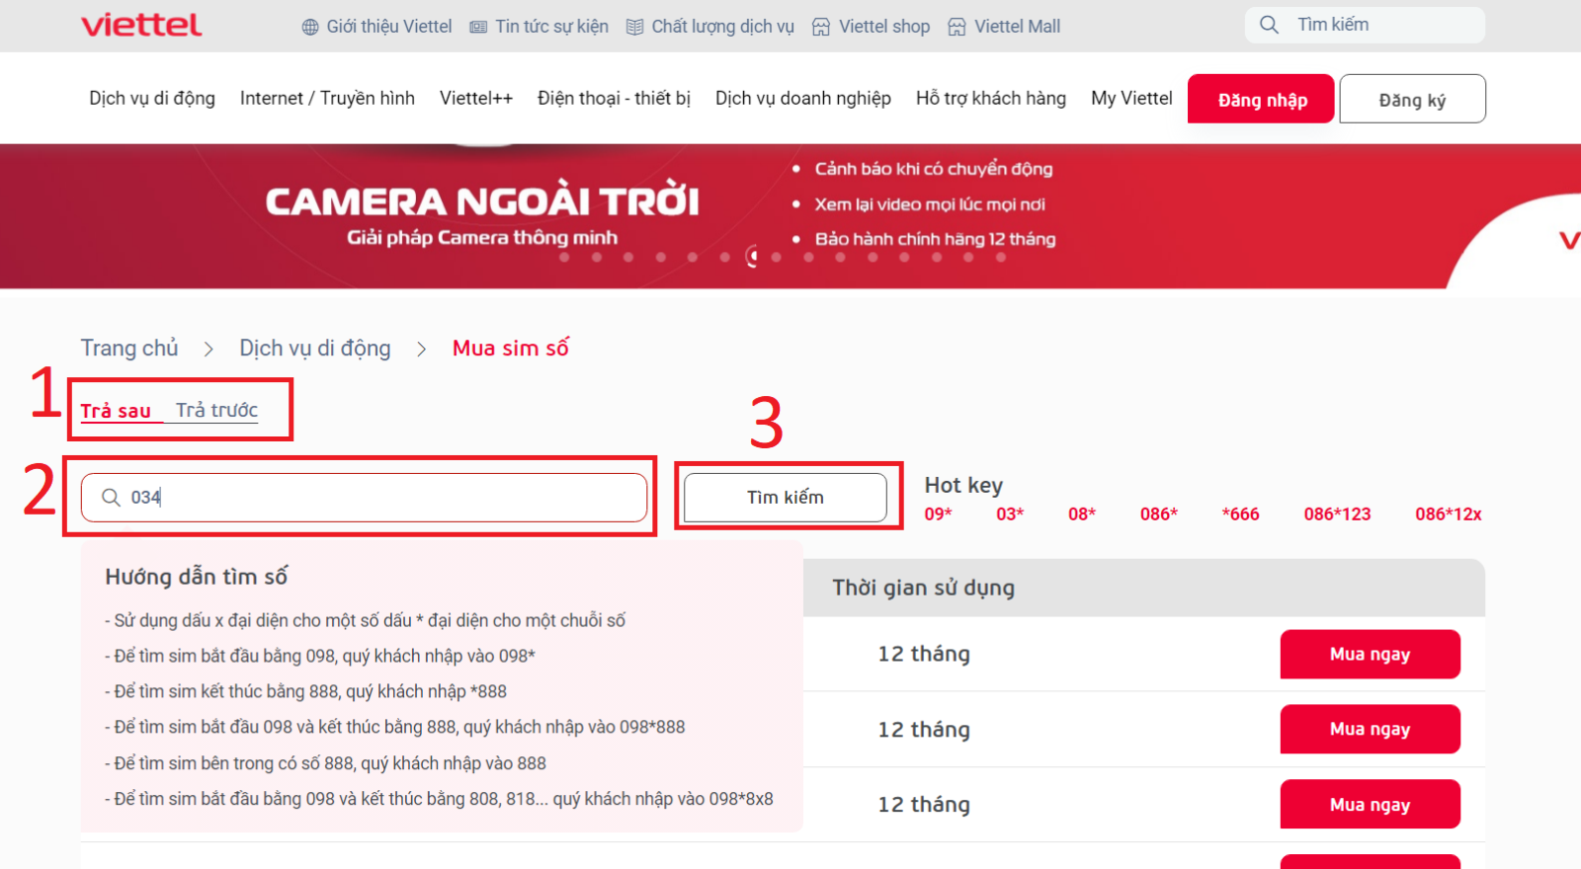
Task: Open Dịch vụ di động menu
Action: point(152,98)
